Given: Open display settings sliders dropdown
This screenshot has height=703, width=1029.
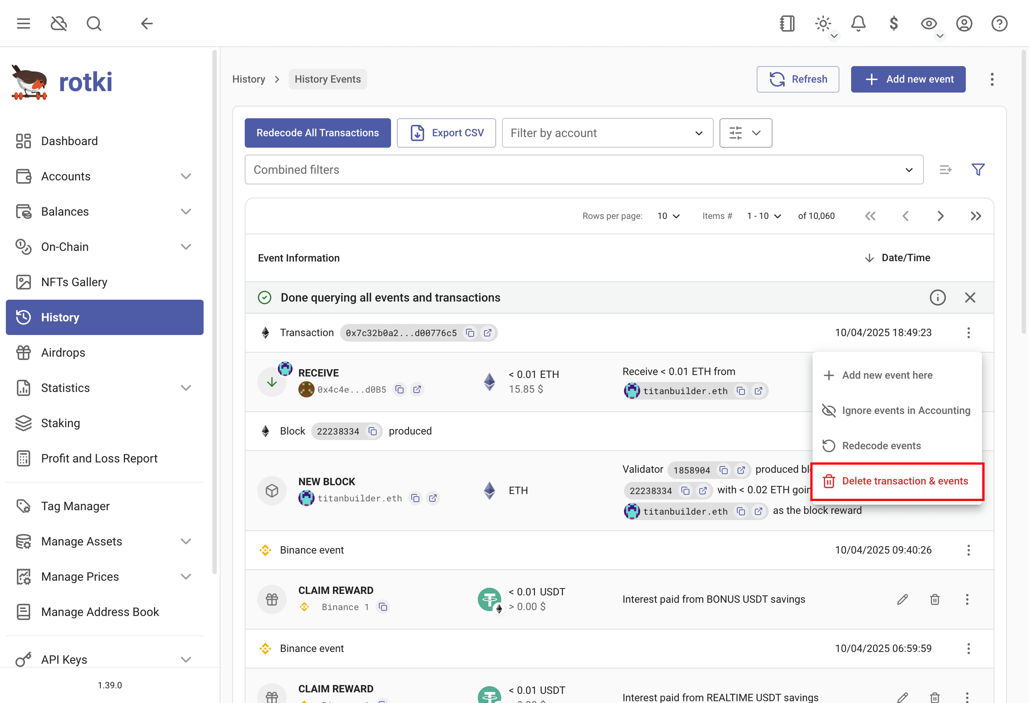Looking at the screenshot, I should pyautogui.click(x=746, y=133).
